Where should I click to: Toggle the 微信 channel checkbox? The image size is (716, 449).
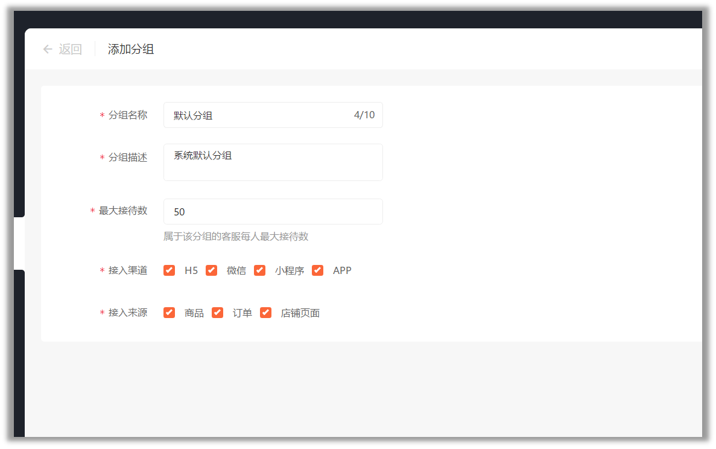pyautogui.click(x=211, y=270)
